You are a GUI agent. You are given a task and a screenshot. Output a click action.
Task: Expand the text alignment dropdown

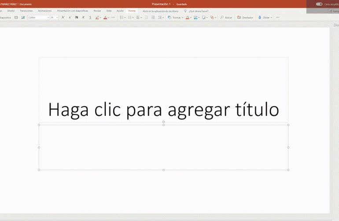[141, 18]
